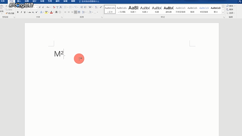Viewport: 242px width, 136px height.
Task: Expand the styles gallery More arrow
Action: tap(223, 13)
